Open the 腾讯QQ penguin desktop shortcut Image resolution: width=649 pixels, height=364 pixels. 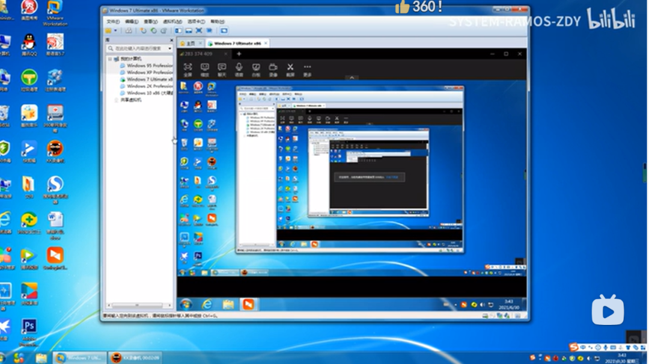(29, 45)
